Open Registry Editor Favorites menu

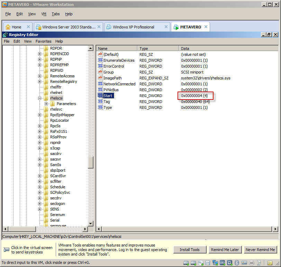43,41
